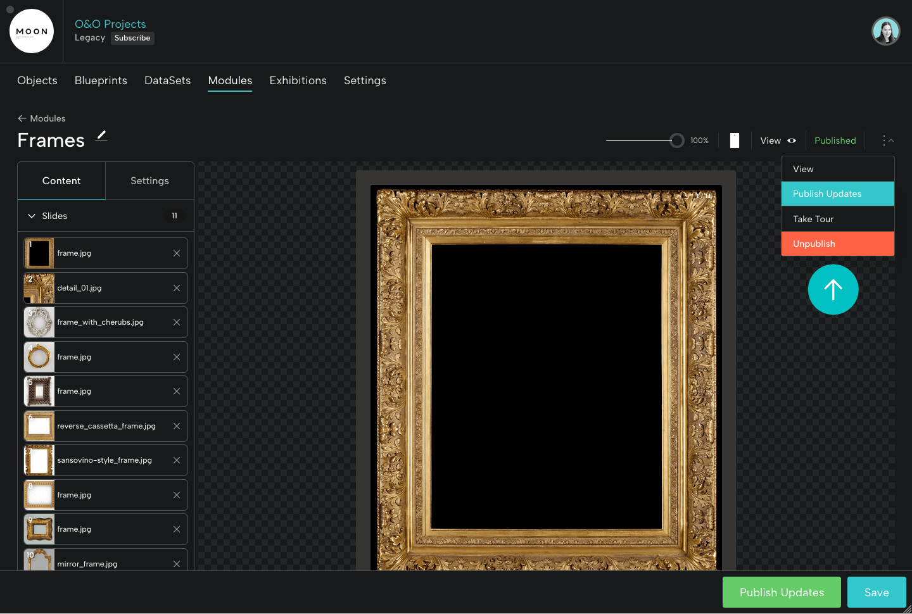The image size is (912, 614).
Task: Click the green Publish Updates button
Action: coord(782,592)
